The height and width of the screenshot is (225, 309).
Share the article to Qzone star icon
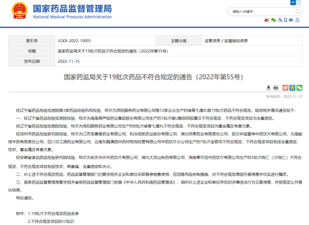[292, 88]
